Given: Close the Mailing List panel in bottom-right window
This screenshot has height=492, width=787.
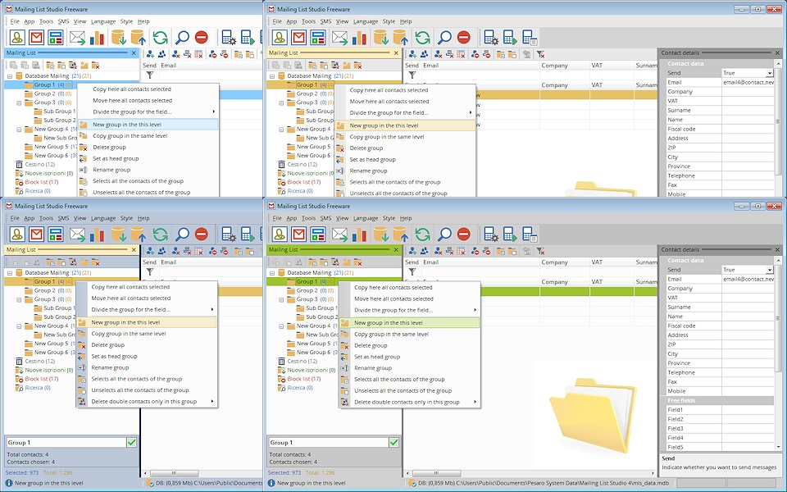Looking at the screenshot, I should 396,249.
